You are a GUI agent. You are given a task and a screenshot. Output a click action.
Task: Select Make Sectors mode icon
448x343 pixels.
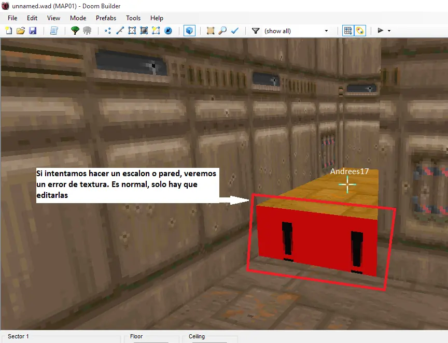pos(156,31)
